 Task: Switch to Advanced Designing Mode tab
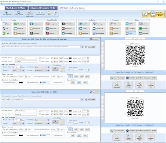[x=43, y=8]
